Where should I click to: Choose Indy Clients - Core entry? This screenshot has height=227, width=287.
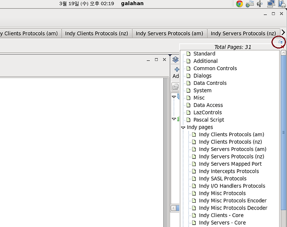click(x=221, y=215)
